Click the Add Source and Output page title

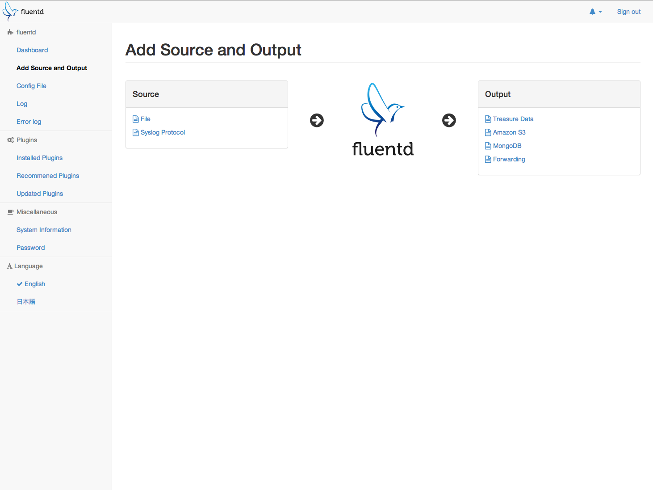tap(213, 50)
